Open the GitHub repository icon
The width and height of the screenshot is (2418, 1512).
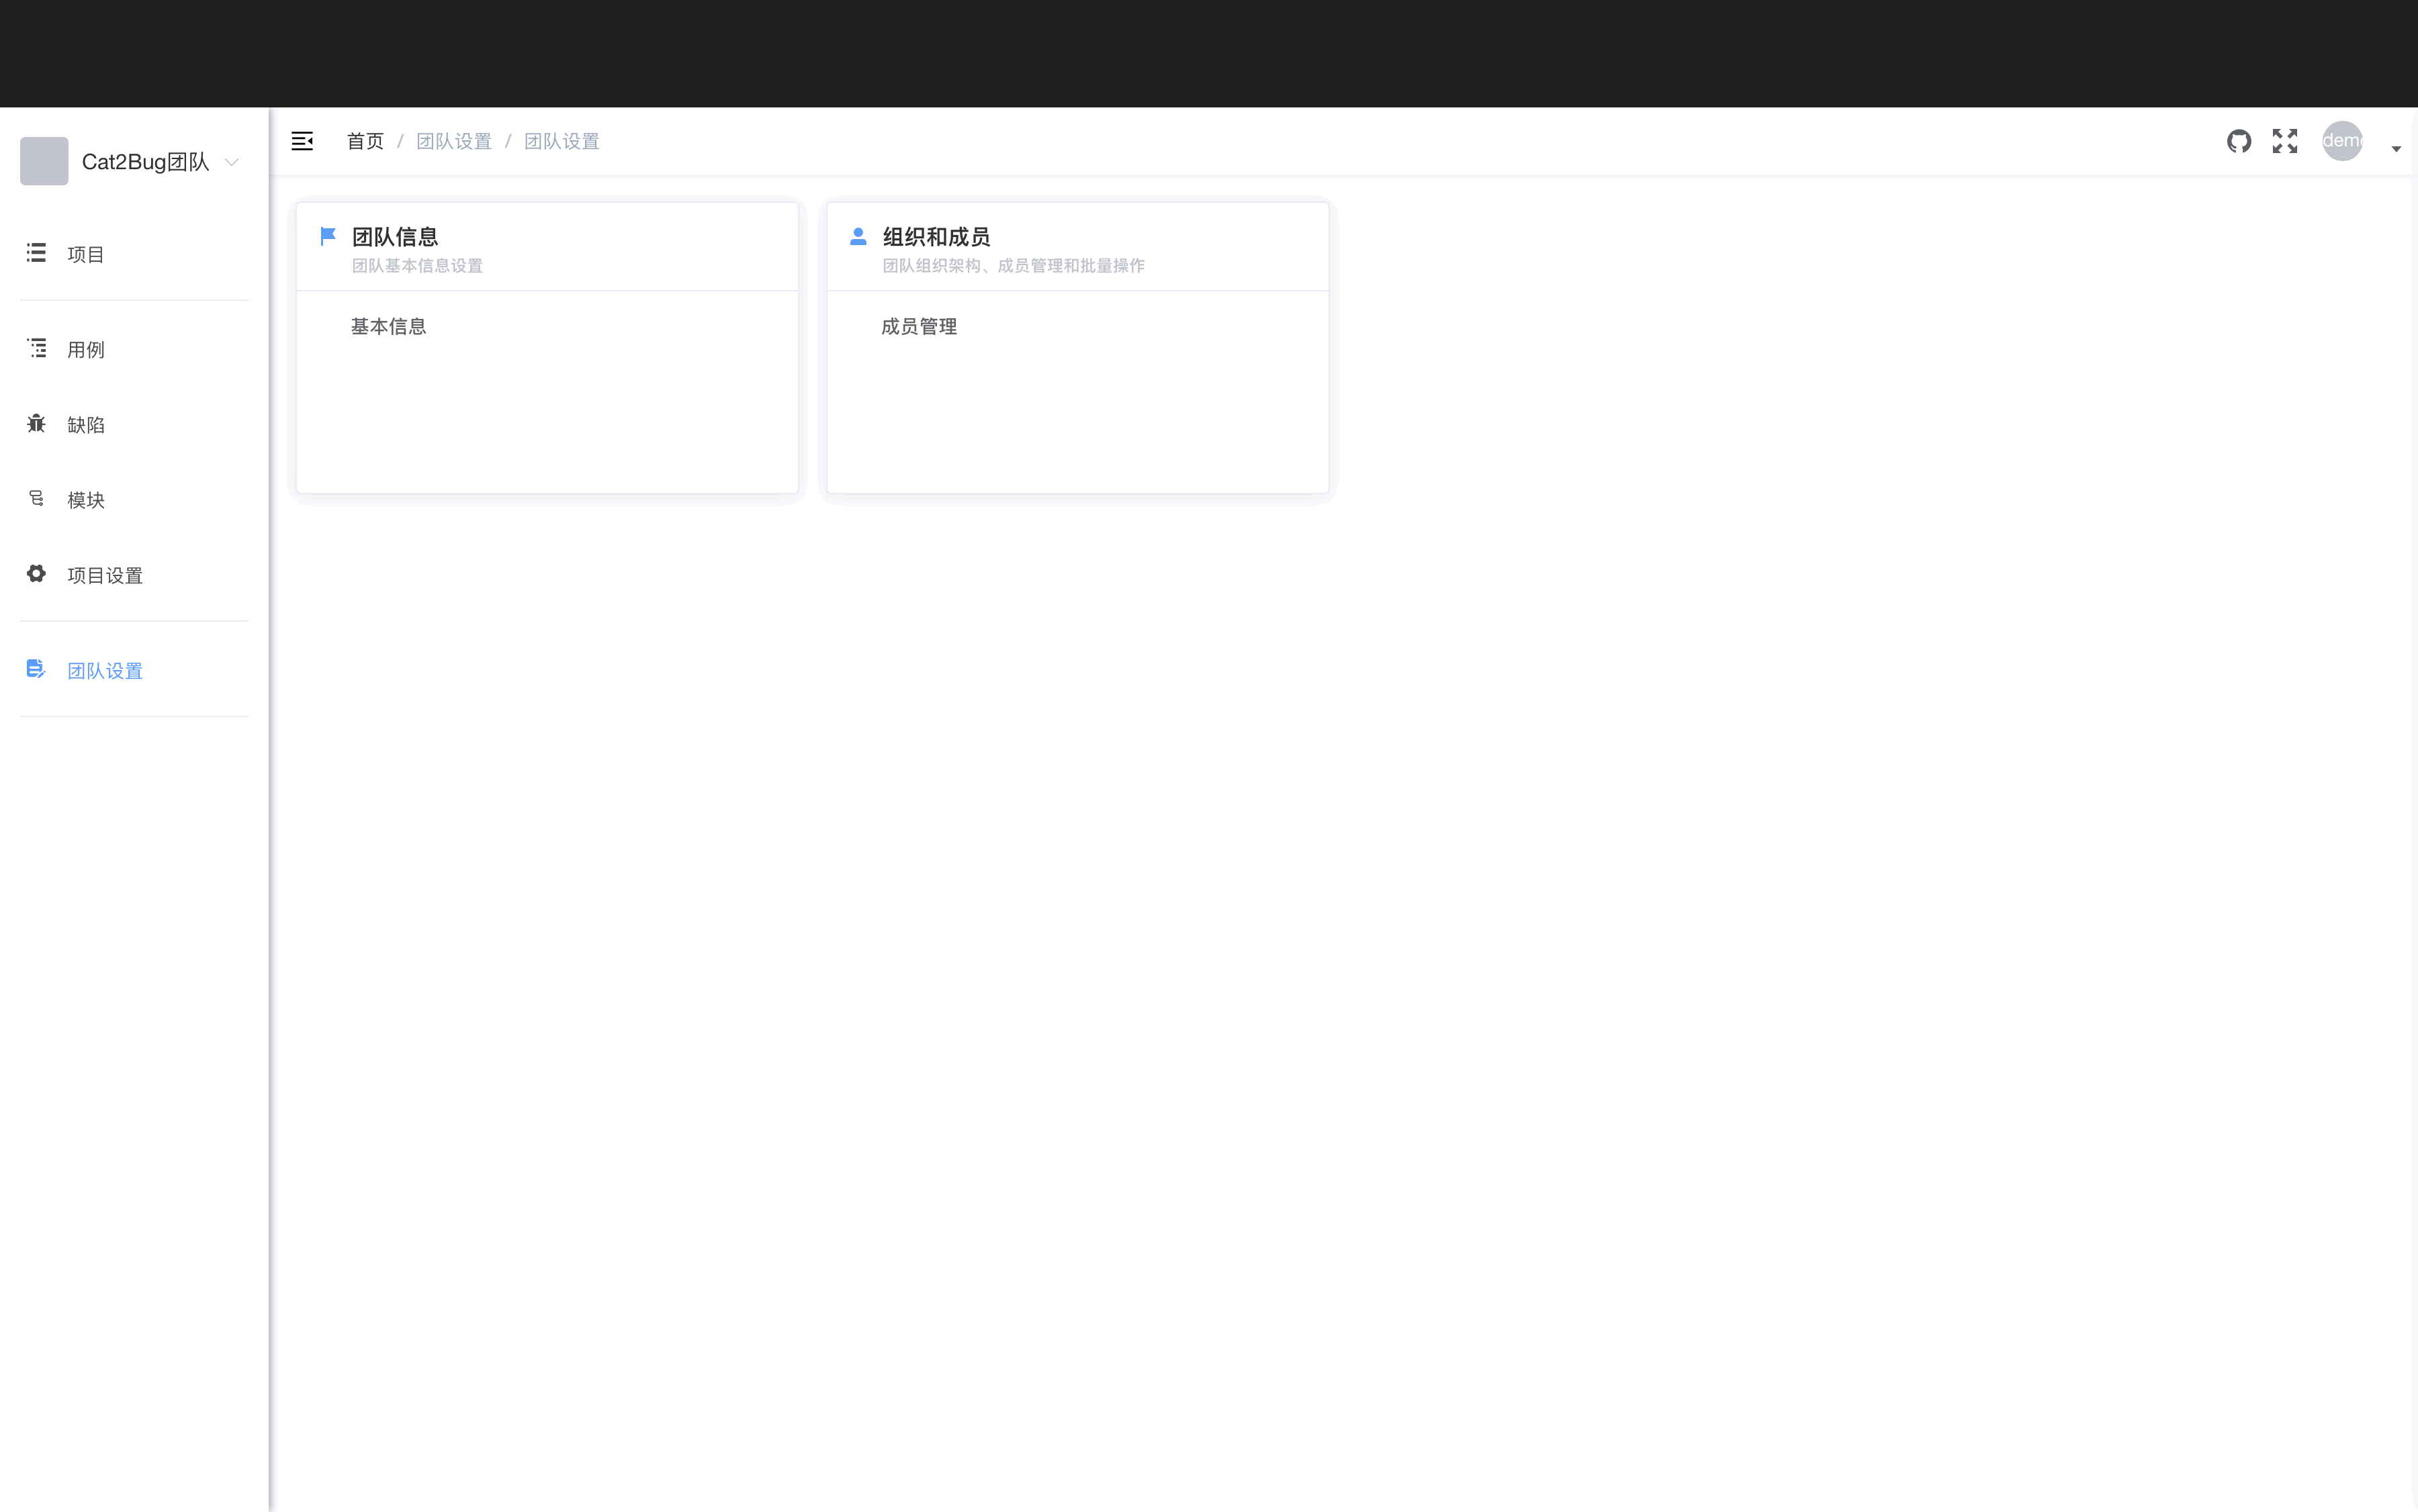pos(2239,141)
